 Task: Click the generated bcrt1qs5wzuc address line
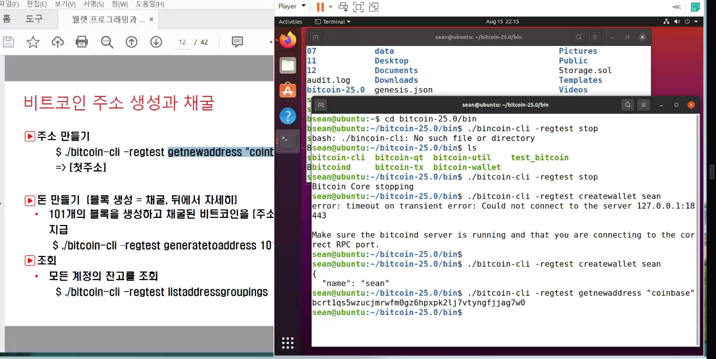pyautogui.click(x=419, y=303)
